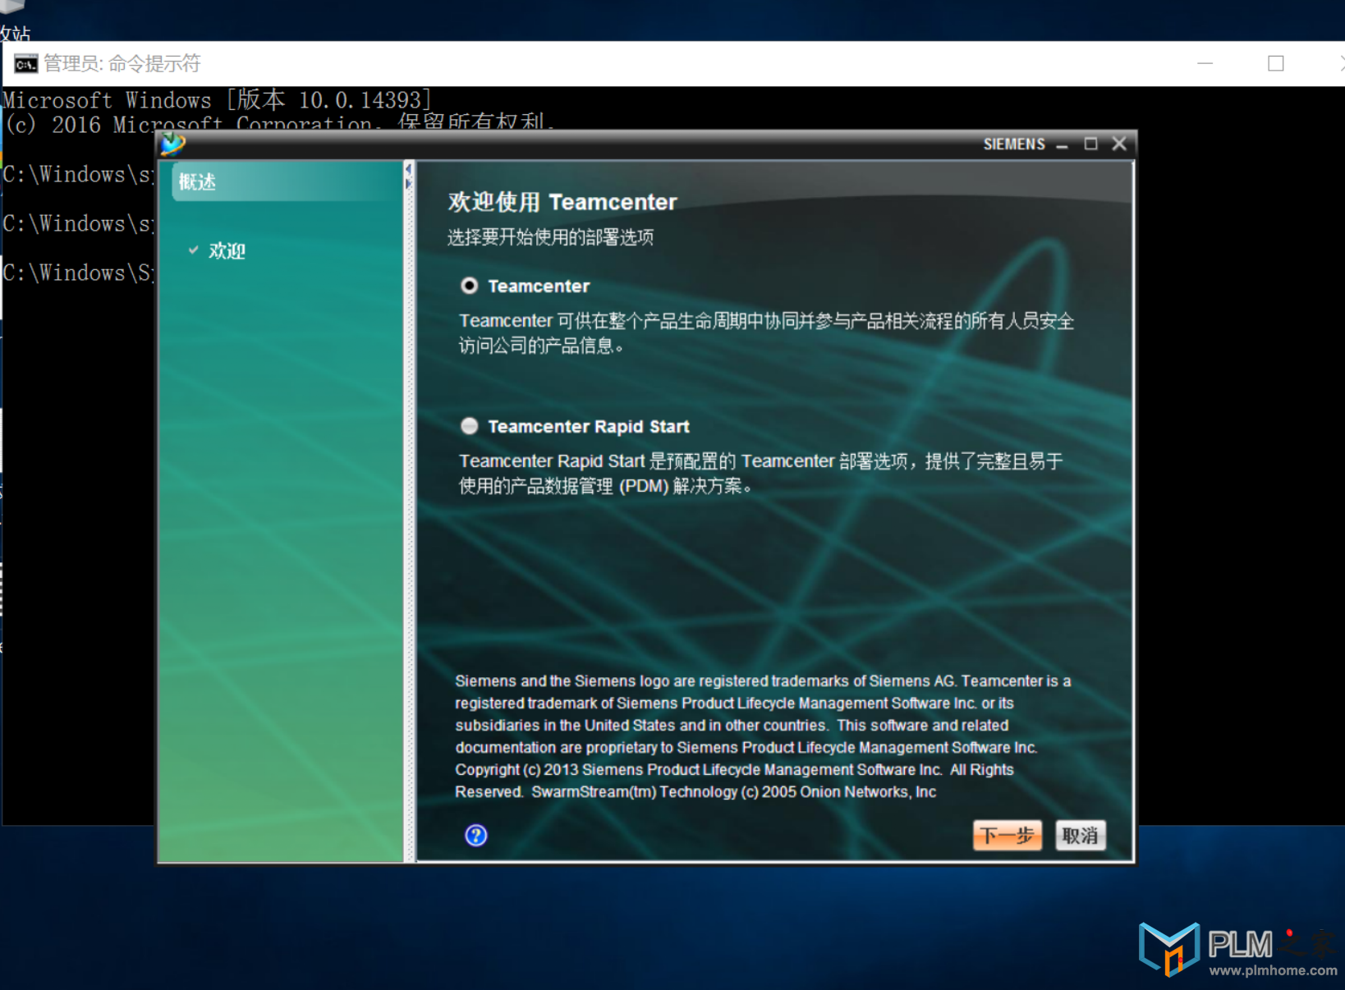This screenshot has width=1345, height=990.
Task: Click the Microsoft Windows version line in console
Action: click(216, 100)
